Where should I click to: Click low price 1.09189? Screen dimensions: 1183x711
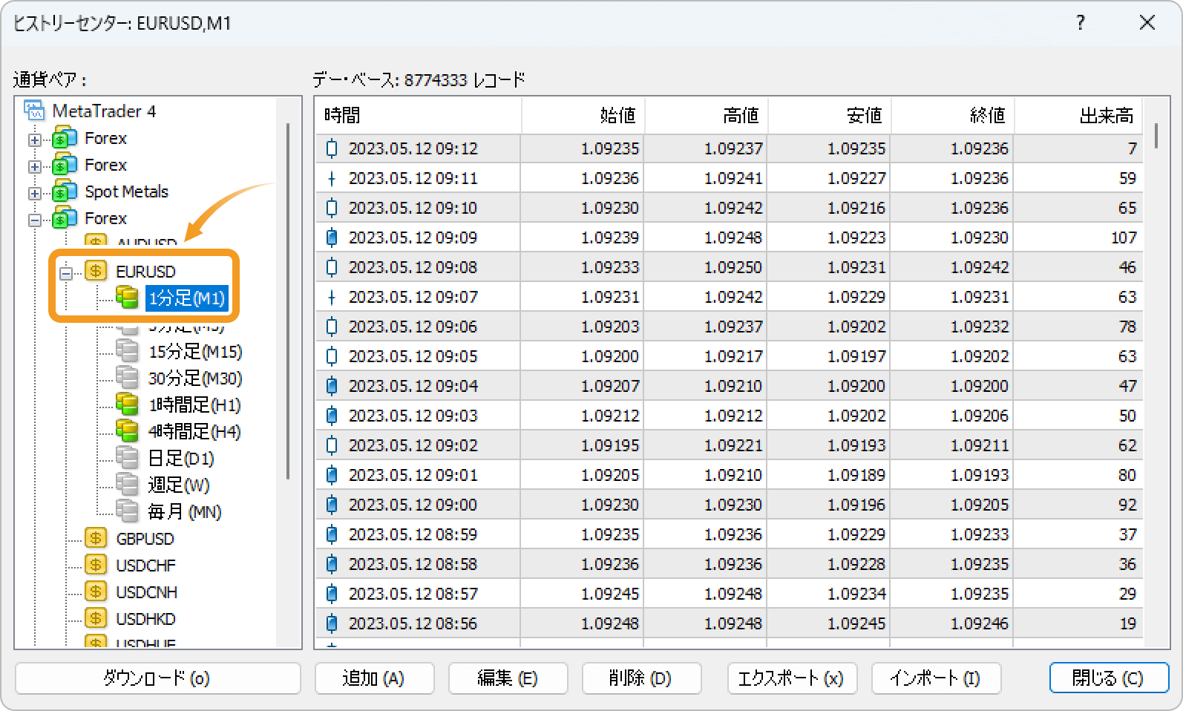tap(856, 475)
